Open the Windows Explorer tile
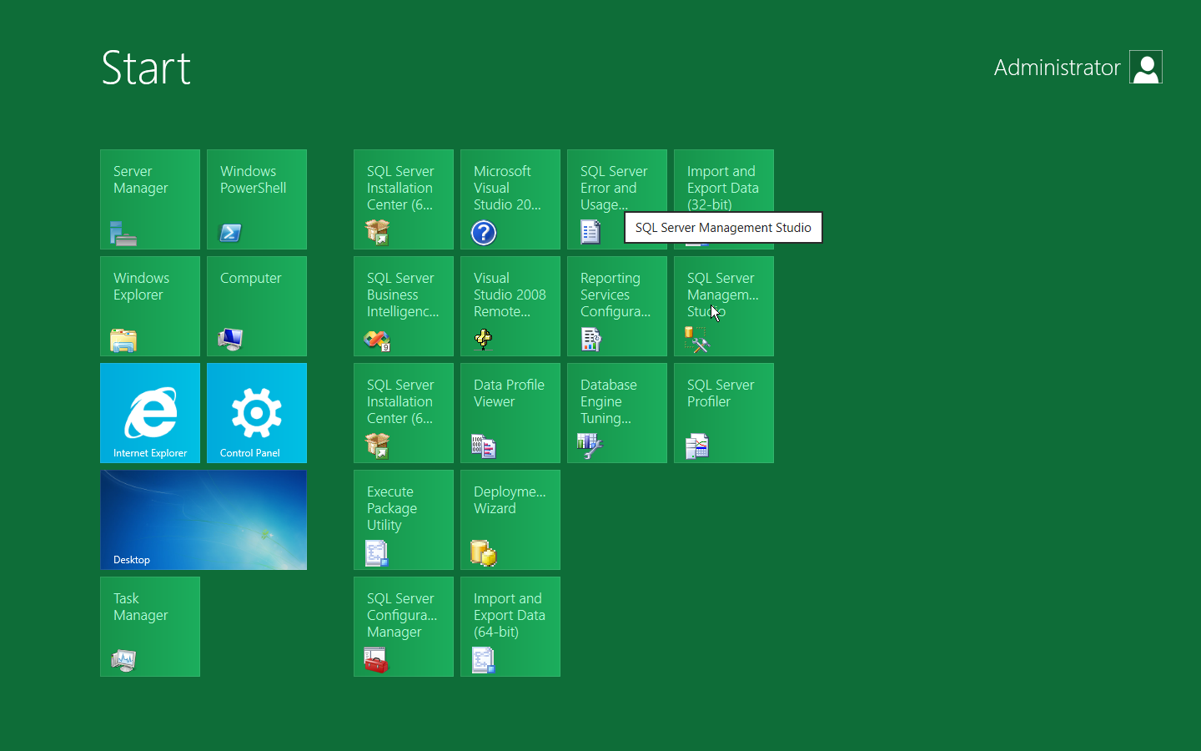The width and height of the screenshot is (1201, 751). tap(150, 306)
